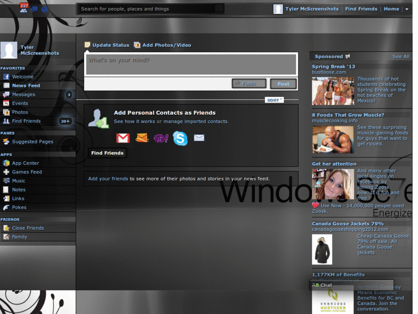Click the Links icon in Apps

coord(6,198)
